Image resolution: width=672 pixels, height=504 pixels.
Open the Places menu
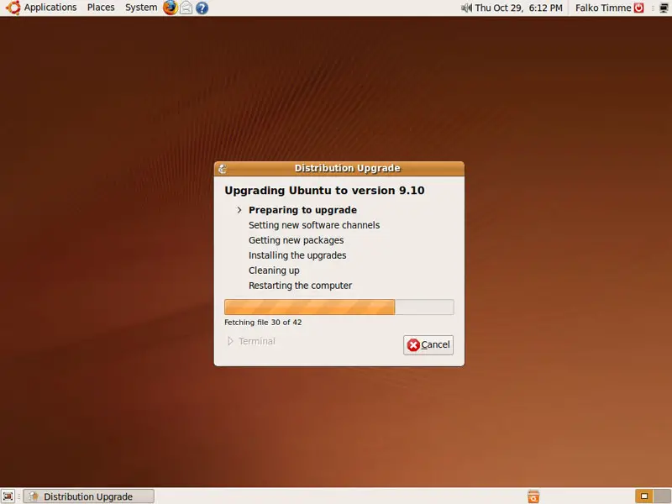[101, 8]
